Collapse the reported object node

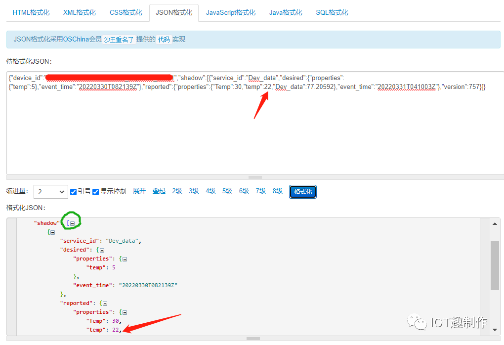click(104, 303)
